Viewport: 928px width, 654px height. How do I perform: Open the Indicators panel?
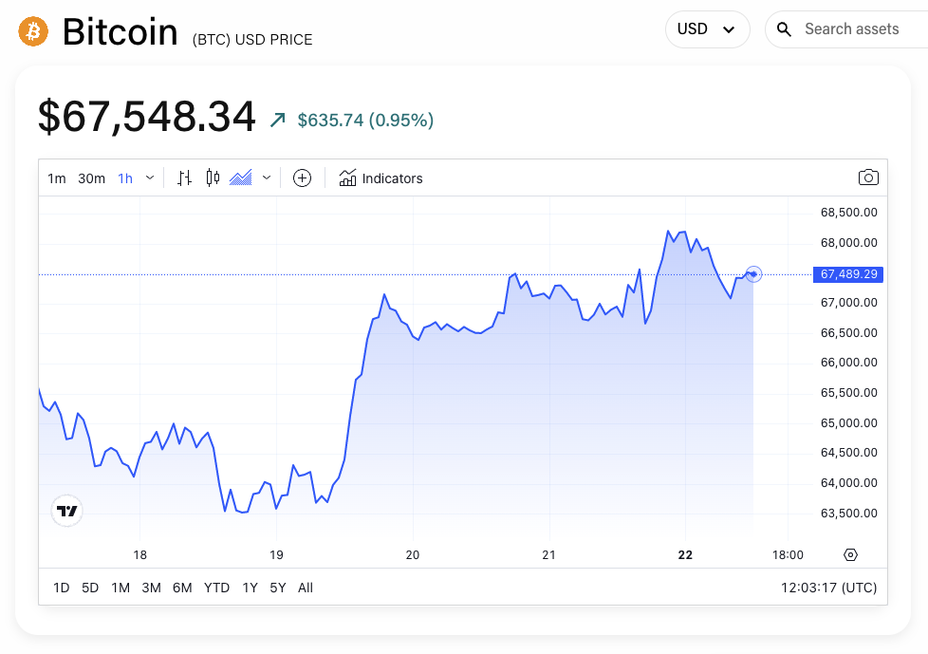pyautogui.click(x=380, y=178)
